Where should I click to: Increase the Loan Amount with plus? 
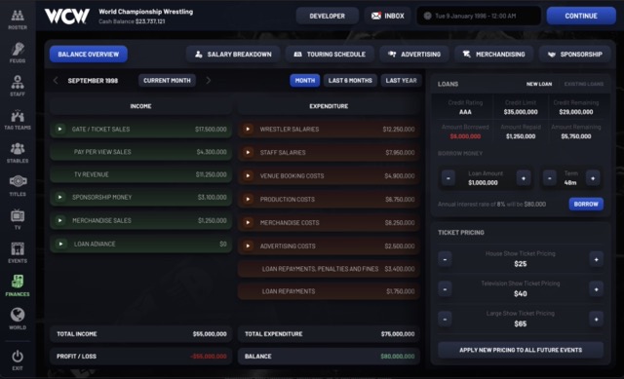(x=524, y=178)
